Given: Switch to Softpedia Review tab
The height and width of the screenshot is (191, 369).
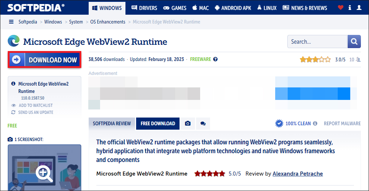Looking at the screenshot, I should [x=112, y=123].
